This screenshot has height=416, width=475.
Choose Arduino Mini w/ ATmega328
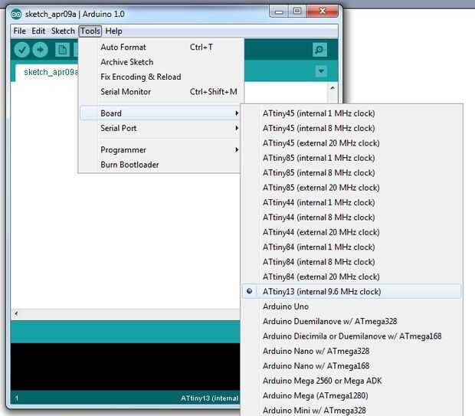coord(352,410)
